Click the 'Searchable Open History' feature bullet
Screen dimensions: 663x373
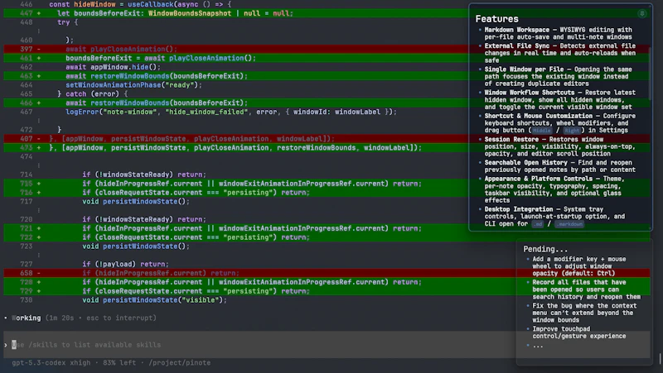[560, 166]
